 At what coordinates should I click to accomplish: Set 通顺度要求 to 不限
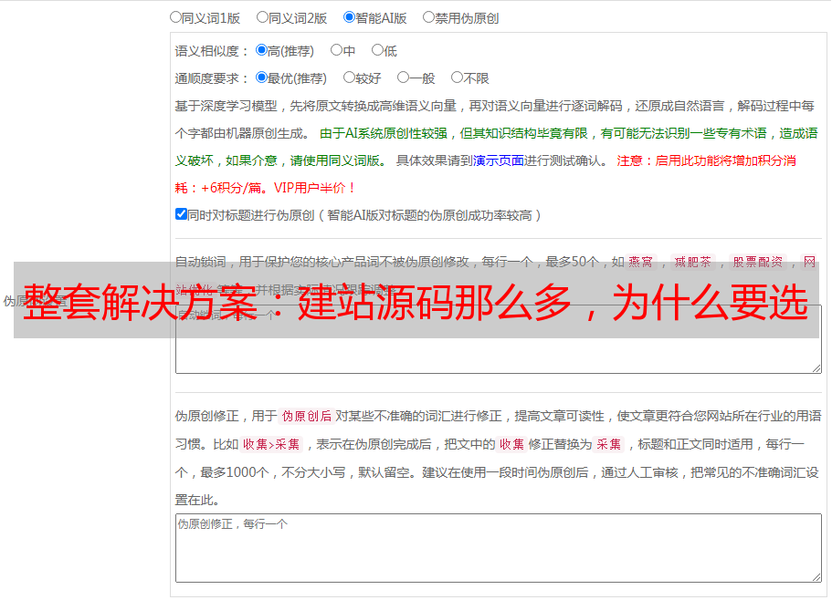457,78
